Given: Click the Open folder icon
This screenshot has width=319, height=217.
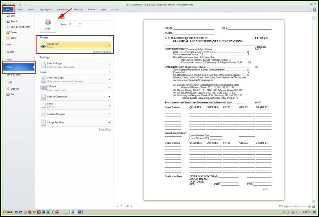Looking at the screenshot, I should point(8,32).
